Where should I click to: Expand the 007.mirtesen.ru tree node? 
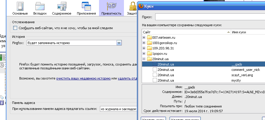(144, 38)
